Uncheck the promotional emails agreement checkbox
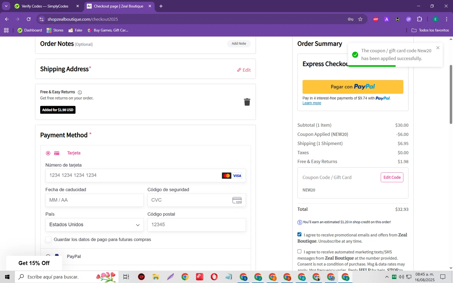The height and width of the screenshot is (283, 453). click(299, 234)
